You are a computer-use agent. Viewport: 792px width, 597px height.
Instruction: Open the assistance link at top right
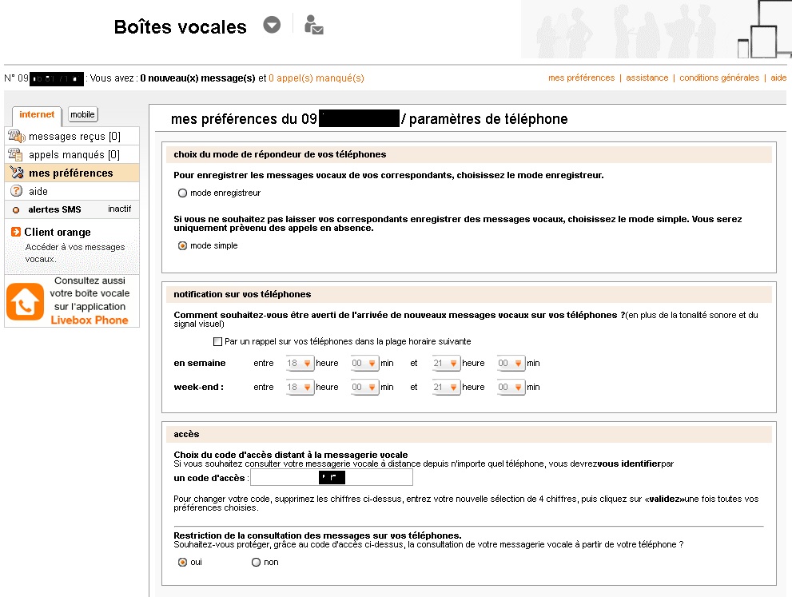[x=647, y=78]
